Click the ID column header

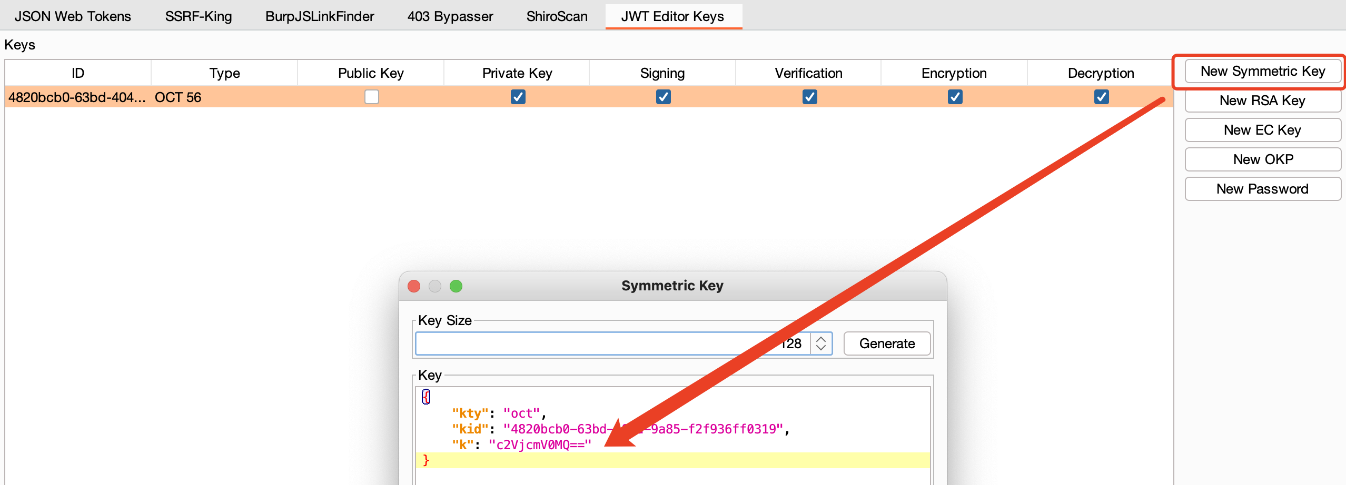(x=78, y=73)
